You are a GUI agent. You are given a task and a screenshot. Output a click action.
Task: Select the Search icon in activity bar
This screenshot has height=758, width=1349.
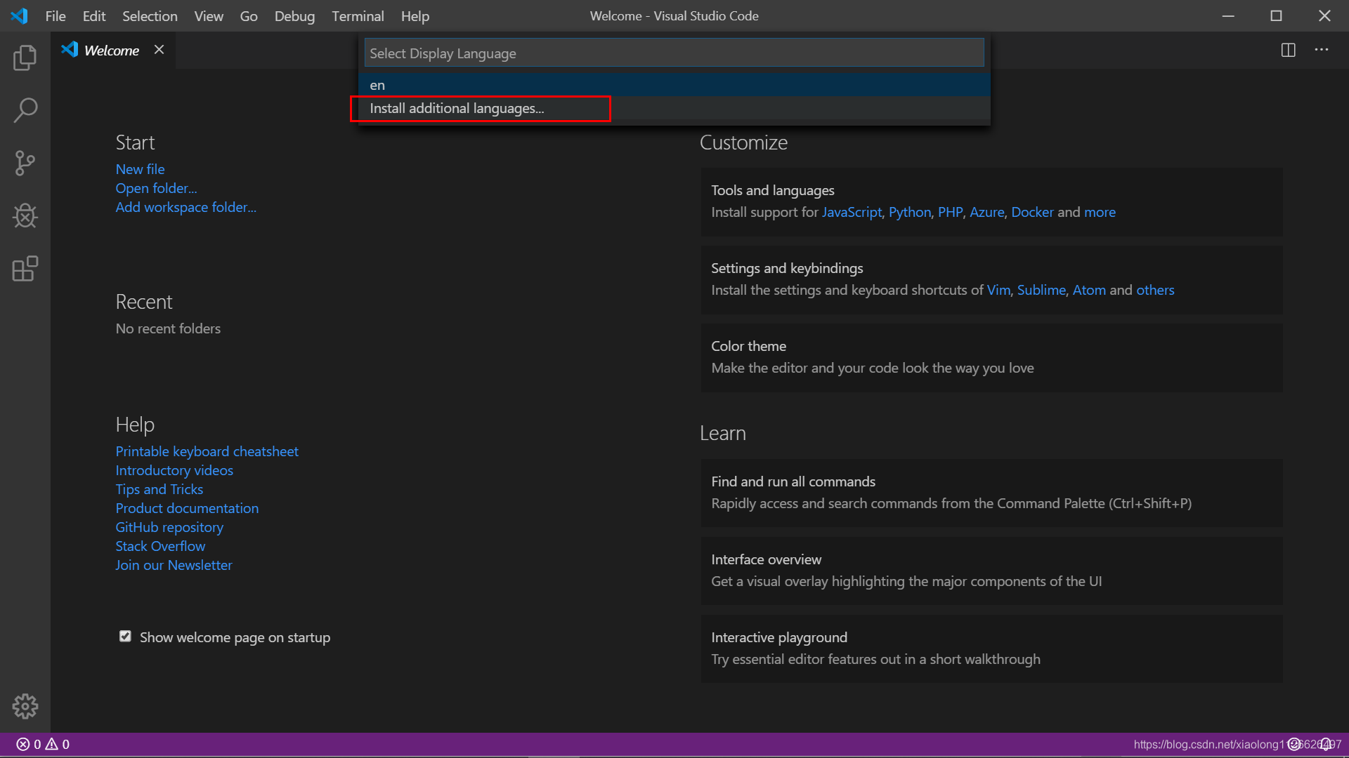[25, 110]
